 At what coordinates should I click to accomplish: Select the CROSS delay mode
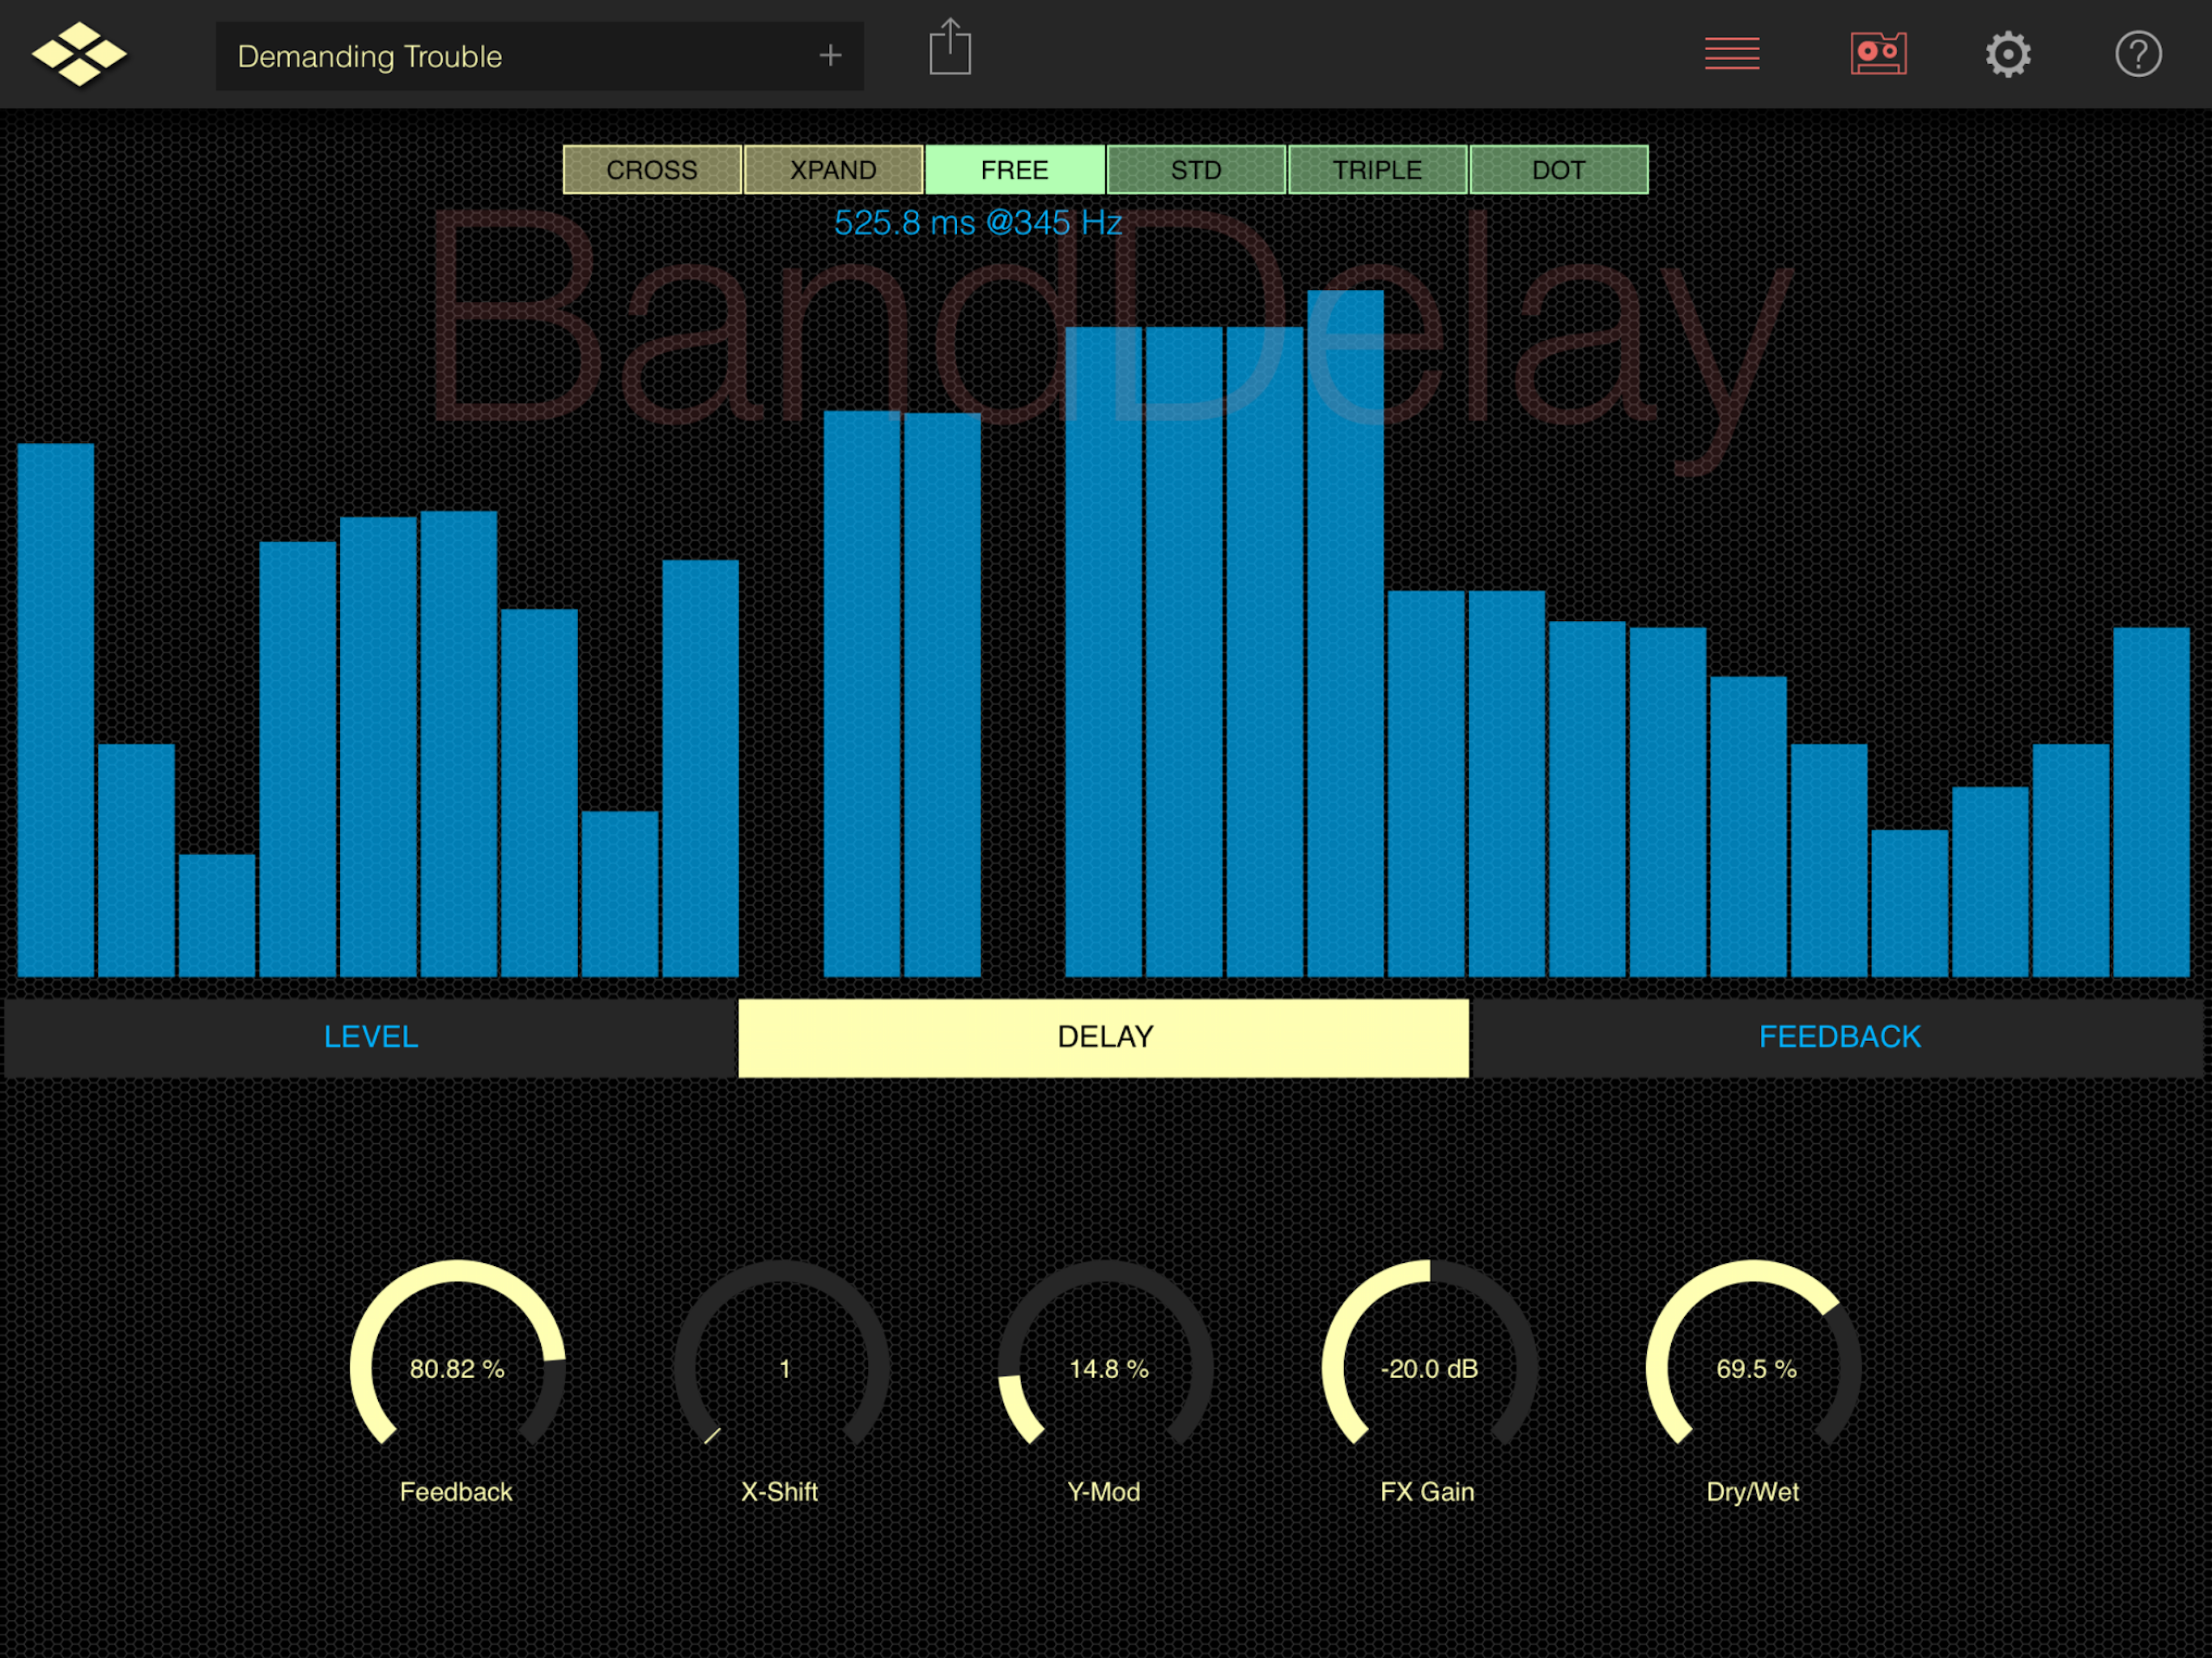point(652,170)
